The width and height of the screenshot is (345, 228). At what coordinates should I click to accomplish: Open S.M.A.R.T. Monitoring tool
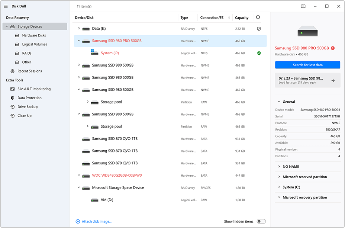[34, 89]
